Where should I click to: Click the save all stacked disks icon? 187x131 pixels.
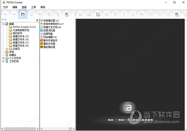[89, 14]
